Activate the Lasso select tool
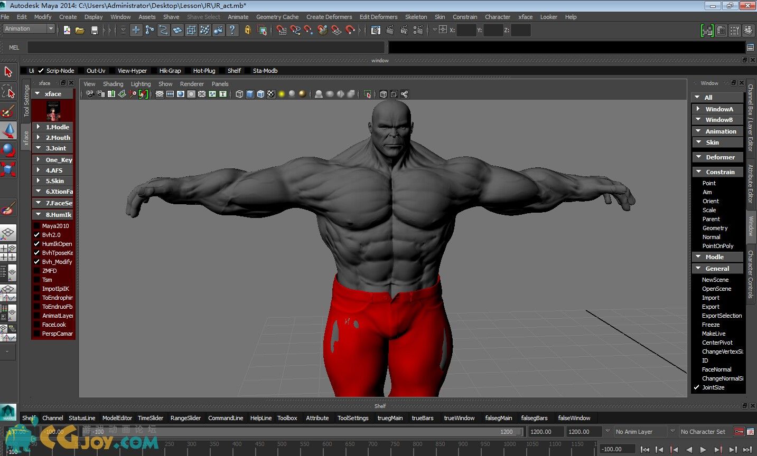Image resolution: width=757 pixels, height=456 pixels. coord(8,92)
